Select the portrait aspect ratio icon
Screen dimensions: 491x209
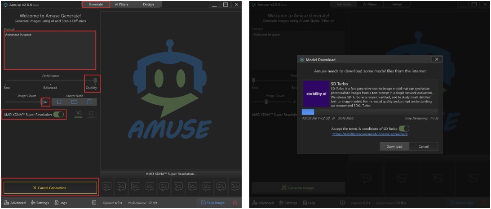pyautogui.click(x=89, y=102)
